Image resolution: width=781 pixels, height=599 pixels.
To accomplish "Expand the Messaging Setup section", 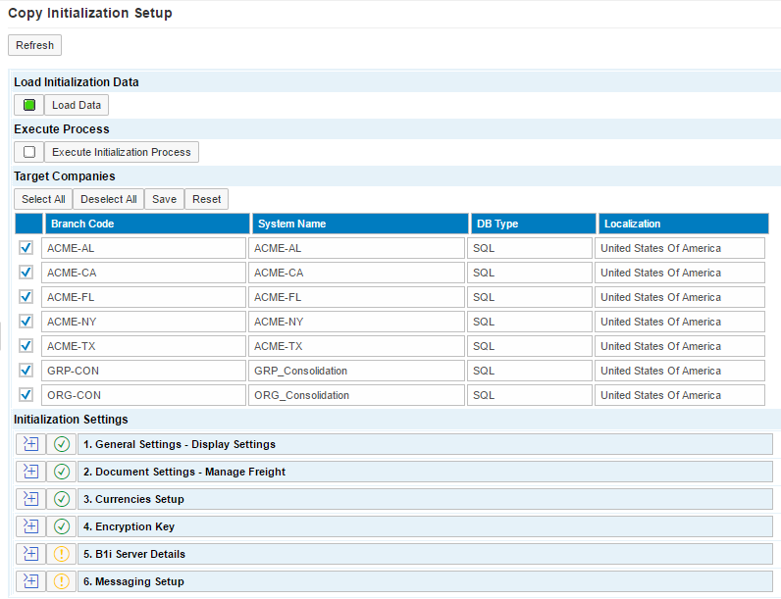I will (30, 581).
